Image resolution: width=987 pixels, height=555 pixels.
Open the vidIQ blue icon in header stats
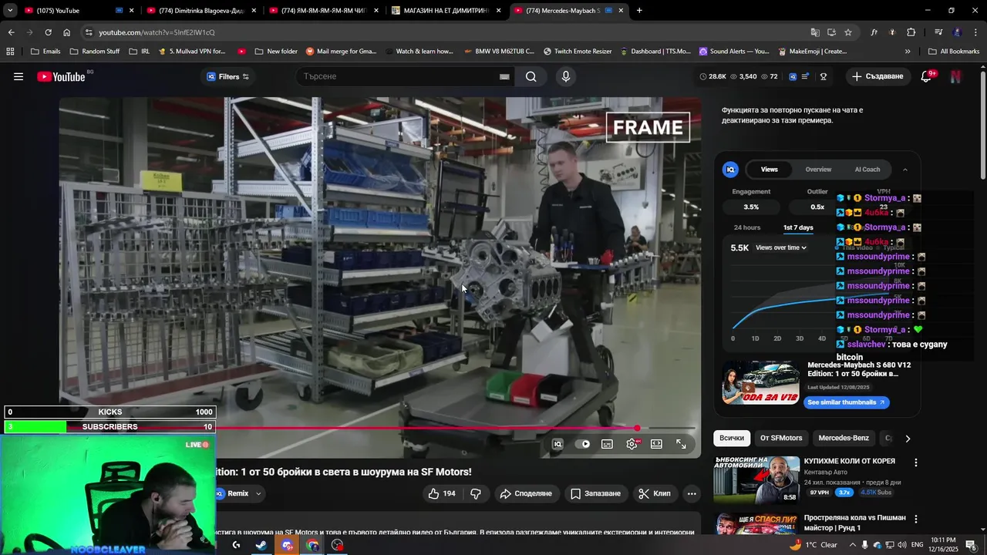(x=793, y=76)
